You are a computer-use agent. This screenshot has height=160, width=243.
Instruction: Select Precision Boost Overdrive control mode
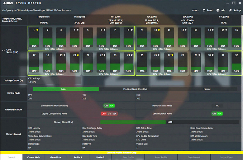click(135, 89)
